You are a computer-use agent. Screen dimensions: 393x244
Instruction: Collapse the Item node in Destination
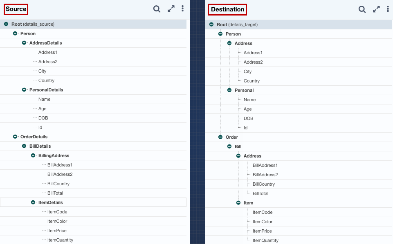[x=238, y=203]
